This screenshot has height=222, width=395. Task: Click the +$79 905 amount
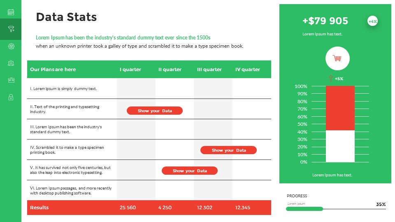click(x=325, y=21)
